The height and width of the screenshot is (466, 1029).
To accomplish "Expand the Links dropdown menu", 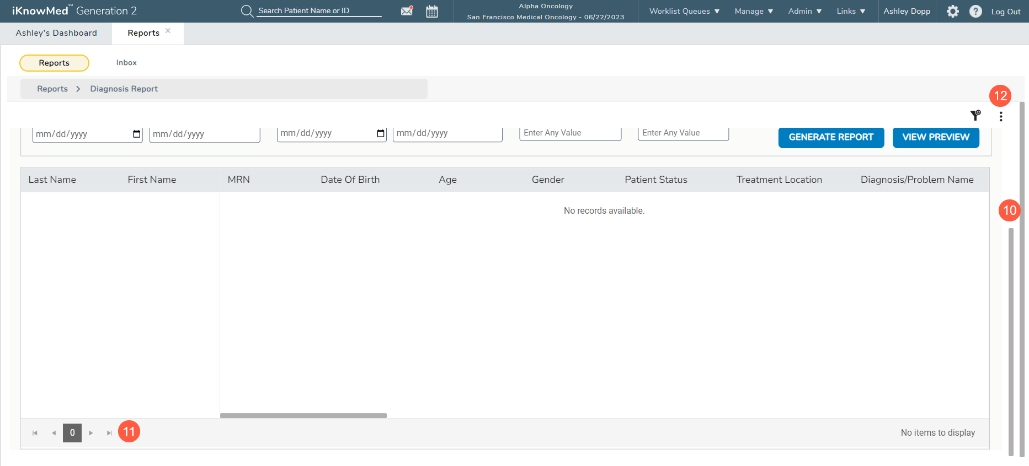I will (851, 11).
